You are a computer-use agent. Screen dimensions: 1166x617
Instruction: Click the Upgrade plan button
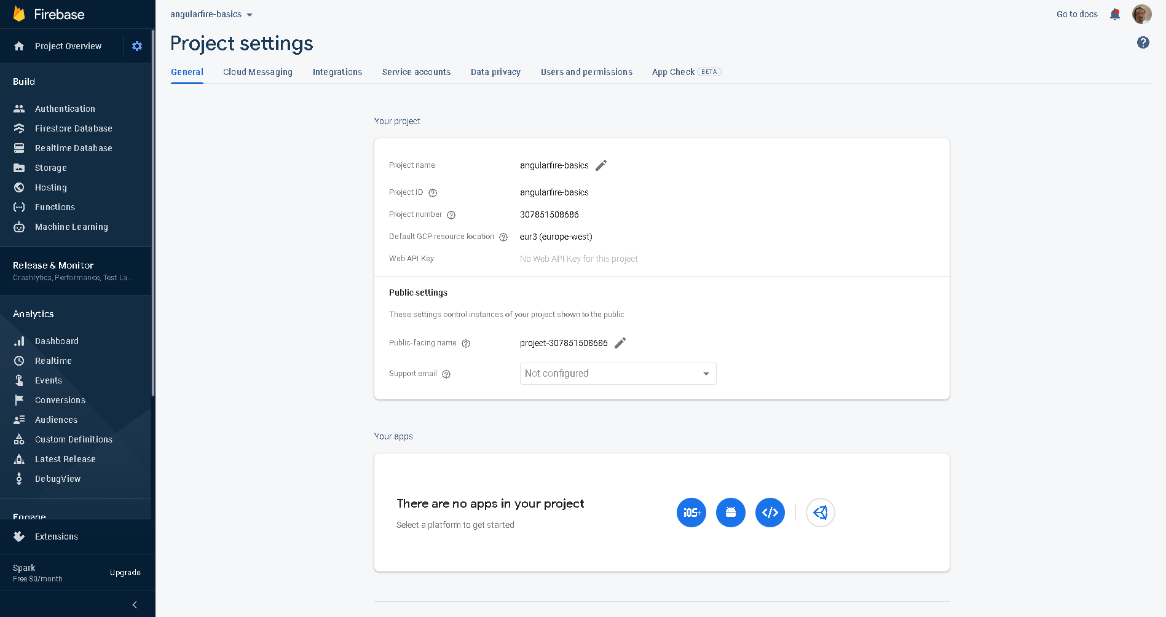tap(125, 573)
